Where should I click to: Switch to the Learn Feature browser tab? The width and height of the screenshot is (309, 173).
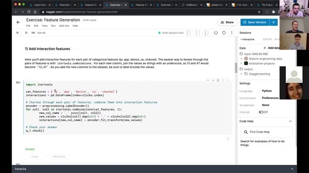pos(40,5)
